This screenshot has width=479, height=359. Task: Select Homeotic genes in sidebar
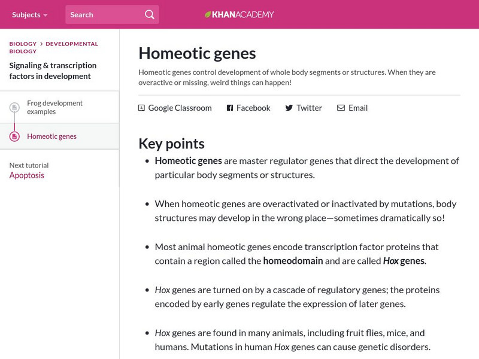click(x=51, y=136)
